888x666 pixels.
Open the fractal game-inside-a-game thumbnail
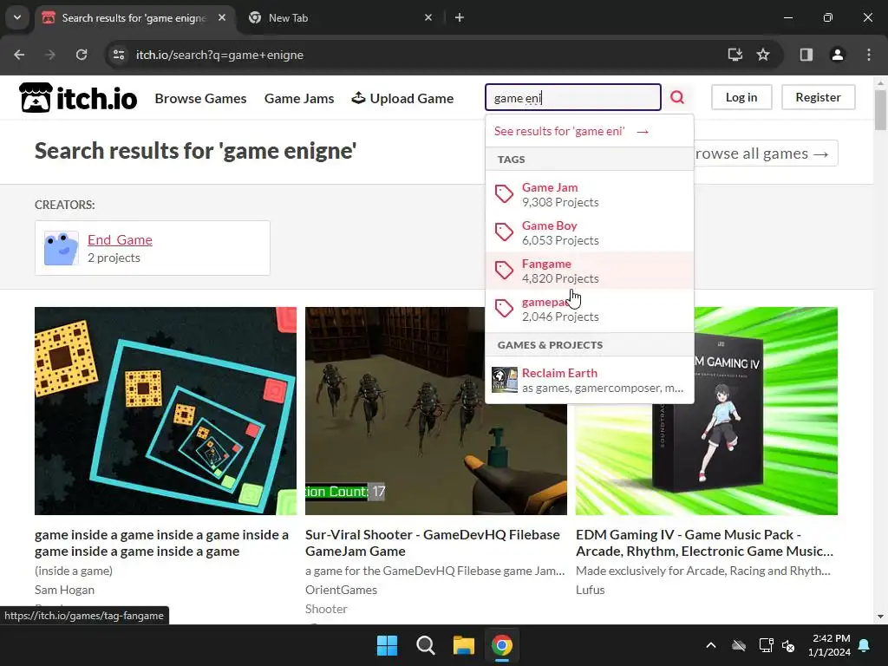click(x=166, y=410)
